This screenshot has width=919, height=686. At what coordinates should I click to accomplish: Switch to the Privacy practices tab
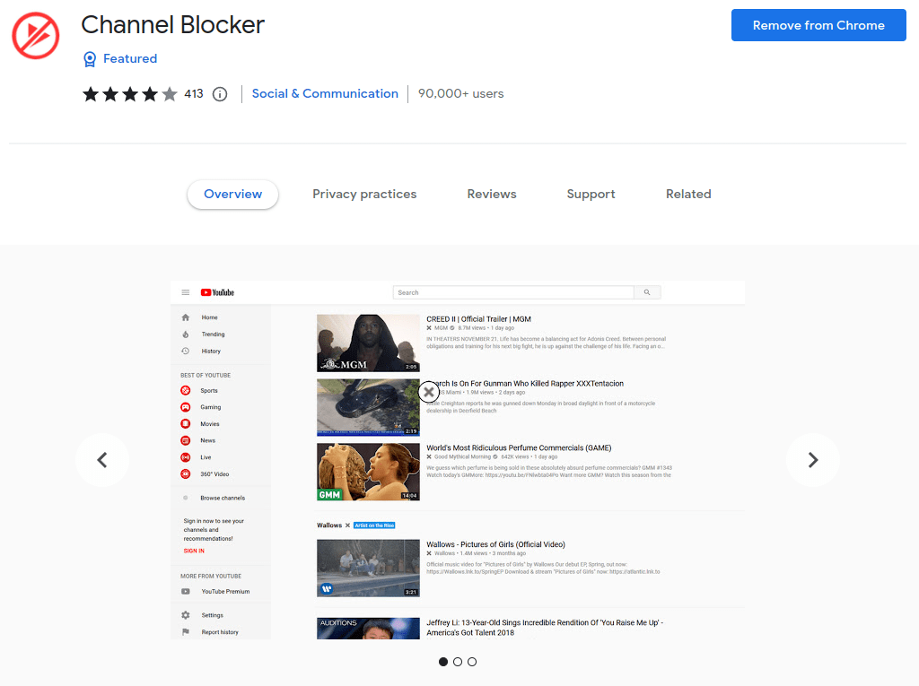pos(364,195)
